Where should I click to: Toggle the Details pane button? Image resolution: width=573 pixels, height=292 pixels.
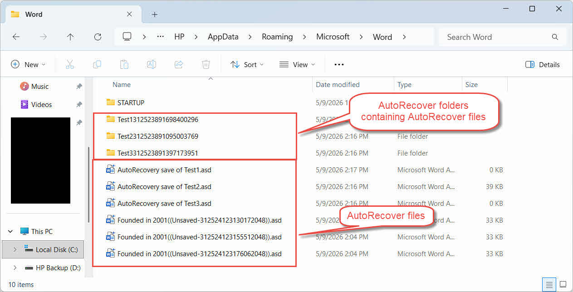543,64
